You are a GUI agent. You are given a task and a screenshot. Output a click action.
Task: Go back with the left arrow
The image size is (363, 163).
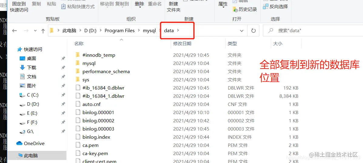click(x=15, y=31)
